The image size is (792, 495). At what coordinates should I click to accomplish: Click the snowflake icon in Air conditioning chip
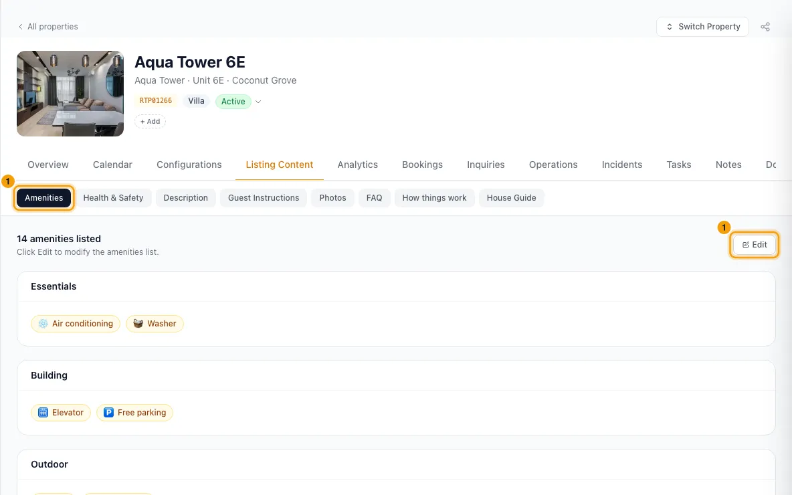pos(43,324)
